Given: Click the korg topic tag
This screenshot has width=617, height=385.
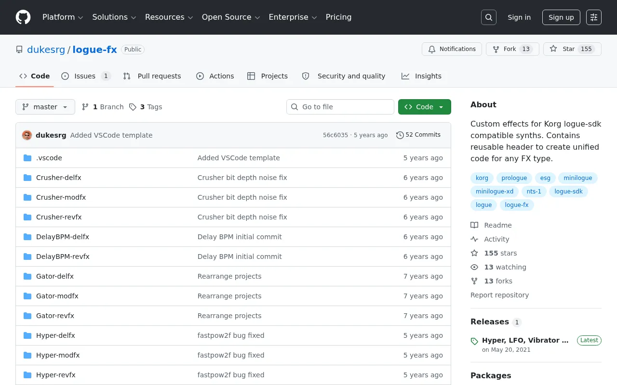Looking at the screenshot, I should click(482, 178).
